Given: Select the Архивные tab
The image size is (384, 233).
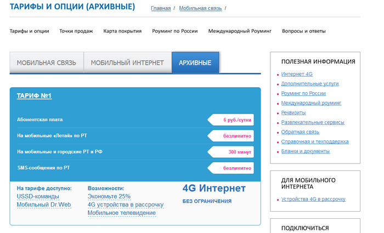Looking at the screenshot, I should (x=195, y=63).
